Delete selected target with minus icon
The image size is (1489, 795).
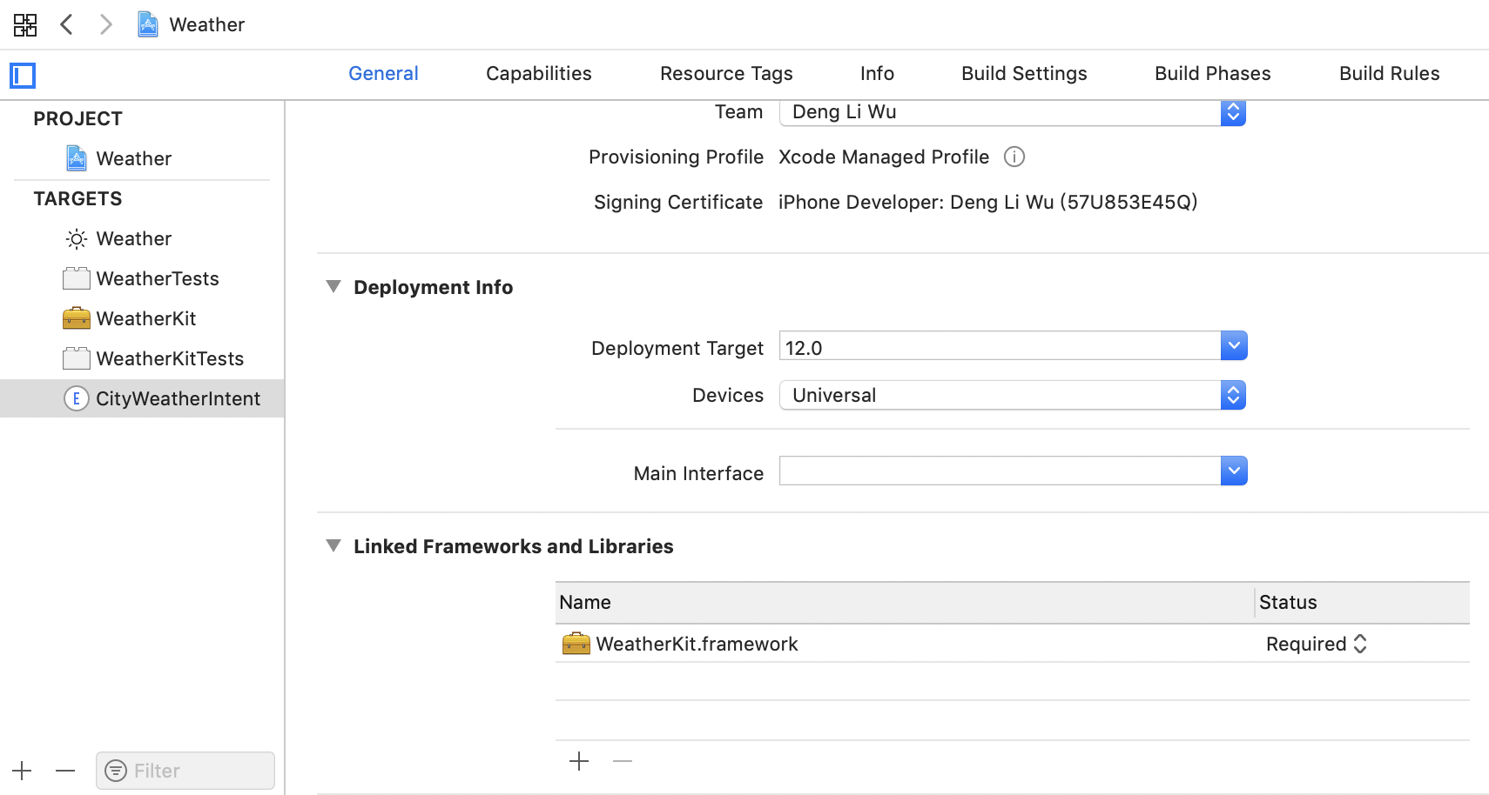point(65,771)
